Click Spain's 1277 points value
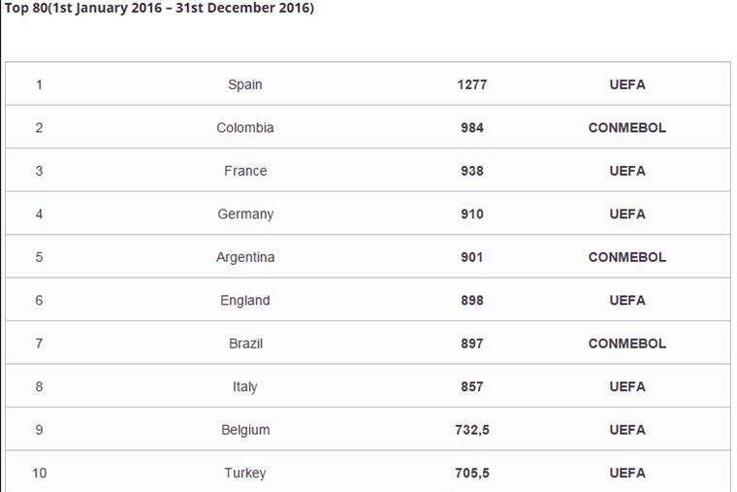Image resolution: width=737 pixels, height=492 pixels. coord(471,84)
